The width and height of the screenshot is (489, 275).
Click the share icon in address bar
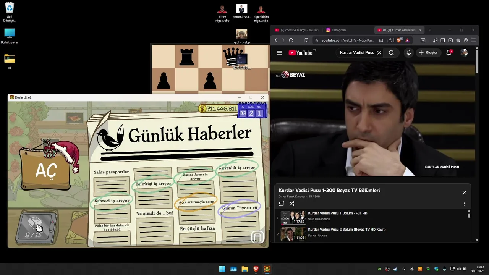(389, 40)
